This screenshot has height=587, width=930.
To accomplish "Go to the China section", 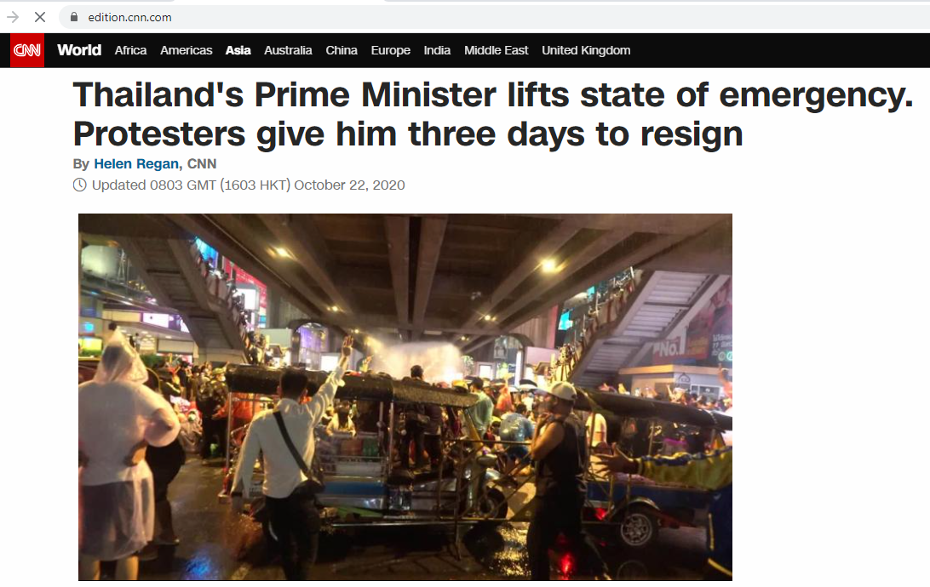I will click(x=341, y=50).
